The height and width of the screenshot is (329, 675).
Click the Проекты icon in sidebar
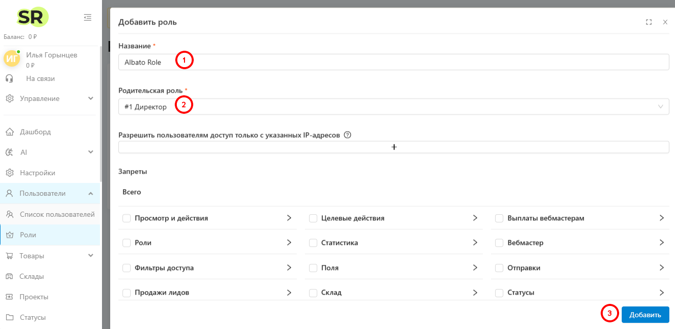click(9, 297)
